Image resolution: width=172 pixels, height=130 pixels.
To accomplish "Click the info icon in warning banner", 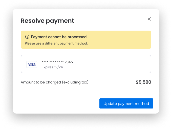I will tap(27, 37).
